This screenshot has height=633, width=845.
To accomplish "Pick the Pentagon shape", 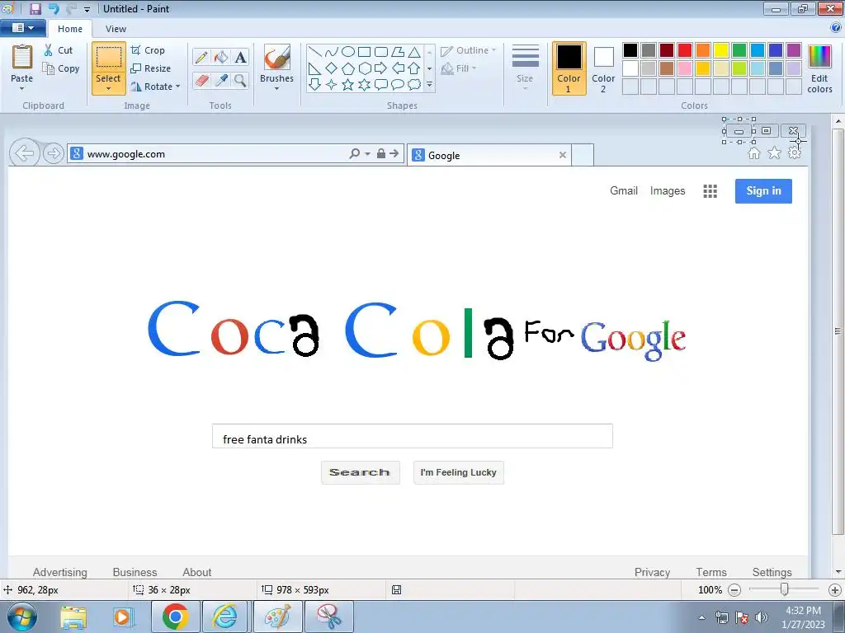I will [348, 68].
